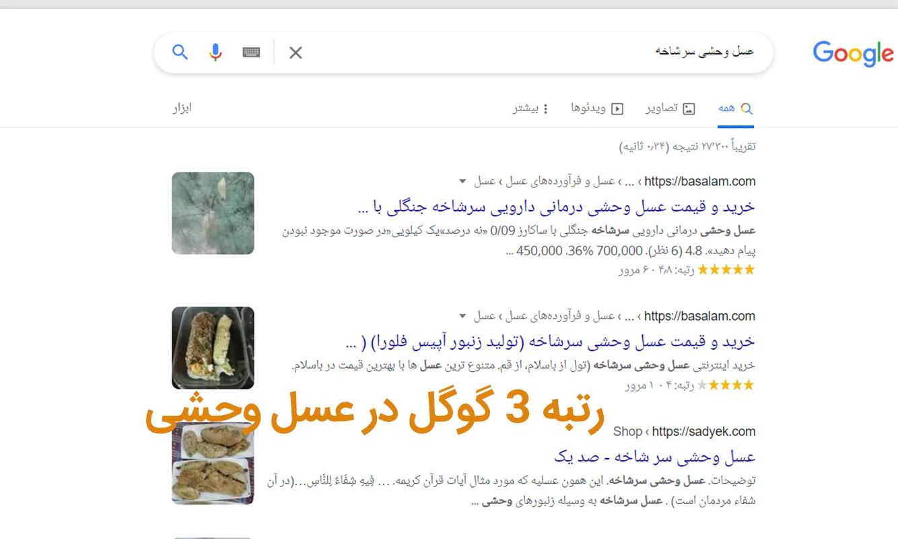Screen dimensions: 898x539
Task: Open the Videos tab (ویدئوها)
Action: click(597, 108)
